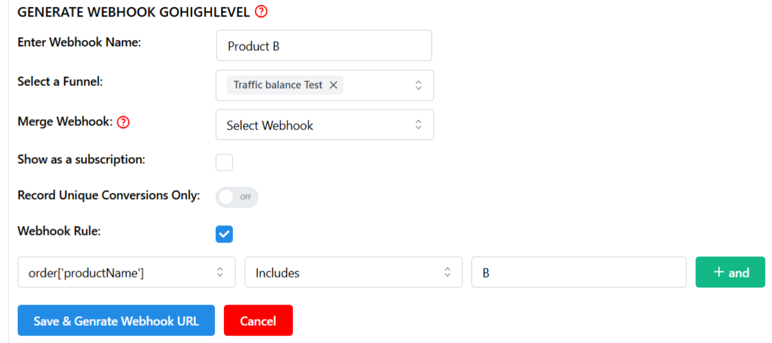Click the Traffic balance Test funnel tag
Image resolution: width=772 pixels, height=343 pixels.
pyautogui.click(x=278, y=85)
